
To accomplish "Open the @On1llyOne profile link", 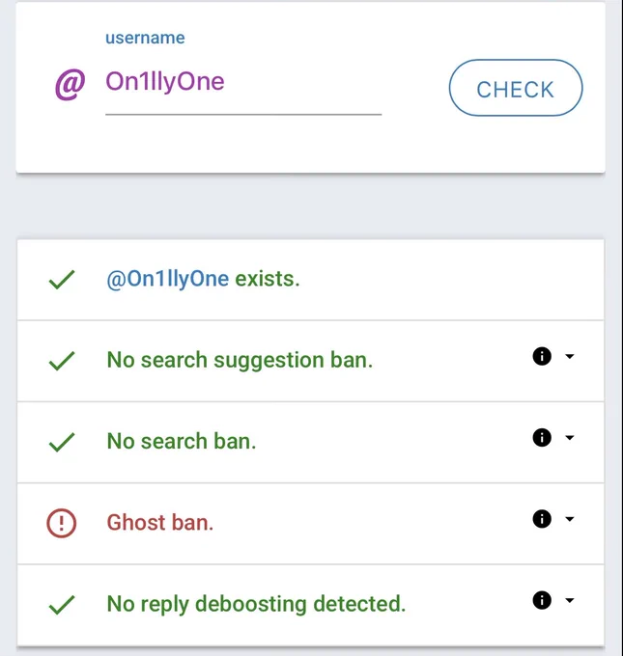I will coord(168,279).
